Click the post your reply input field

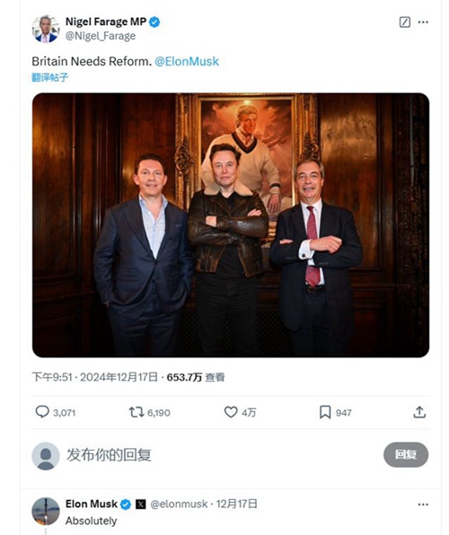click(222, 455)
